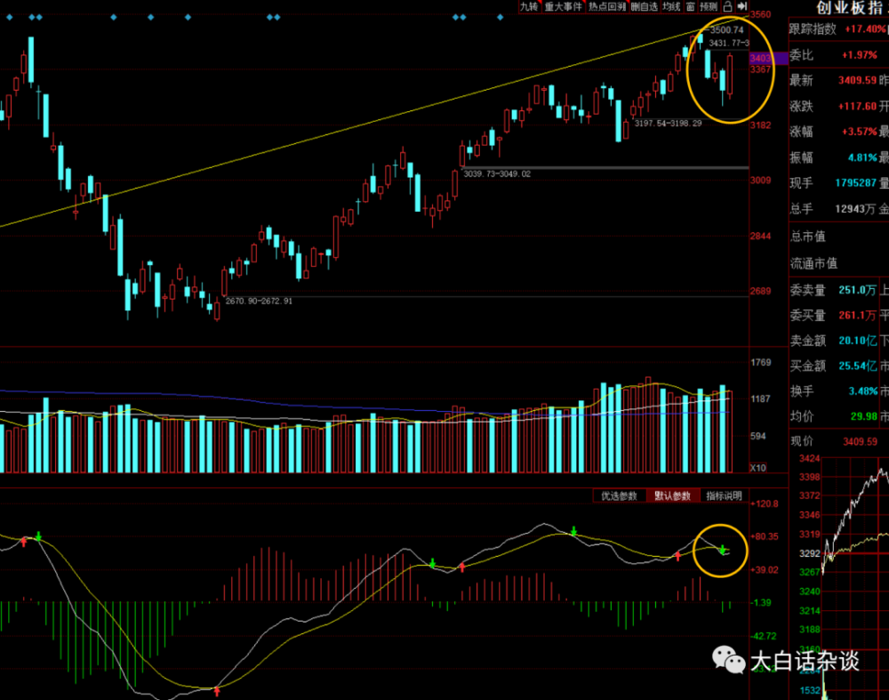
Task: Open the 重大事件 major events list
Action: [x=563, y=6]
